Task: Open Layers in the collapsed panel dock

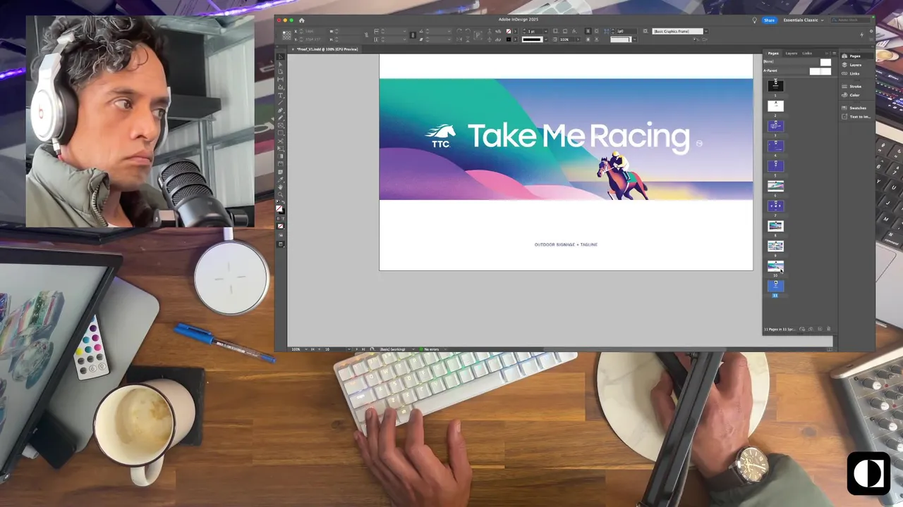Action: tap(854, 65)
